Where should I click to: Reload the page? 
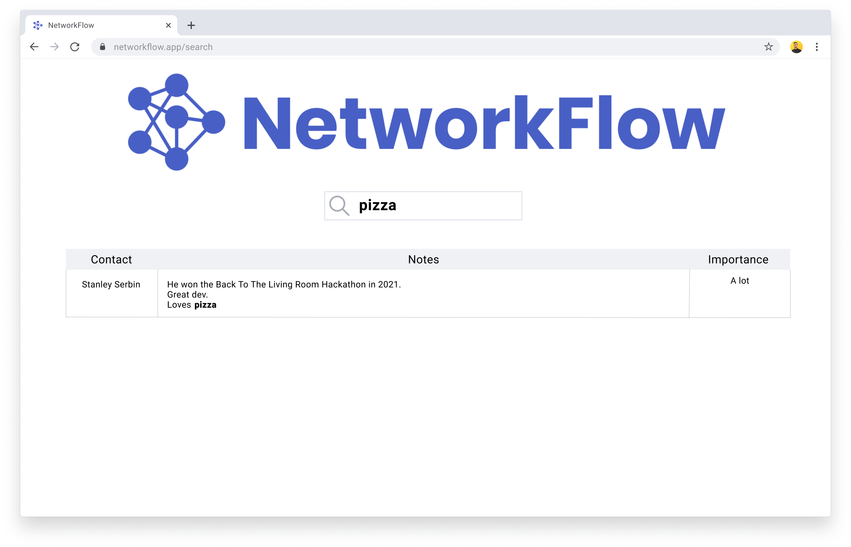click(75, 47)
